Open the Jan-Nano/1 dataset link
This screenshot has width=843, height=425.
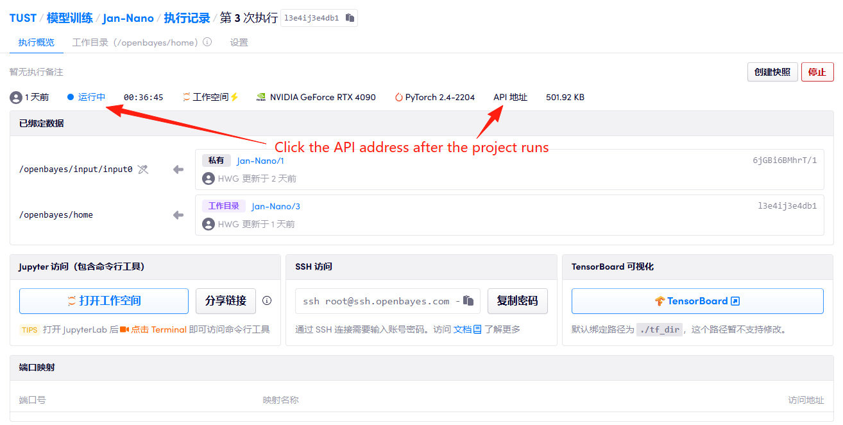260,160
